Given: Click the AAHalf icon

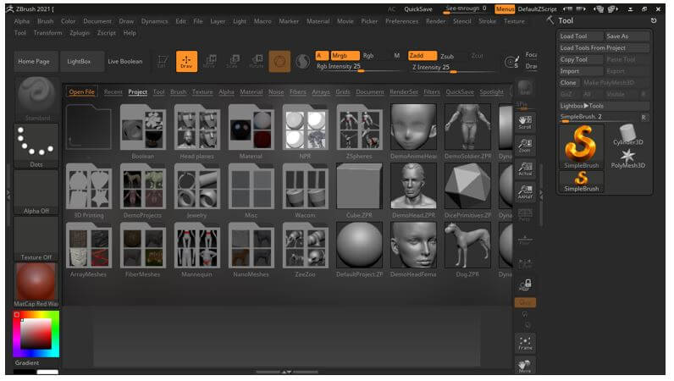Looking at the screenshot, I should click(x=525, y=191).
